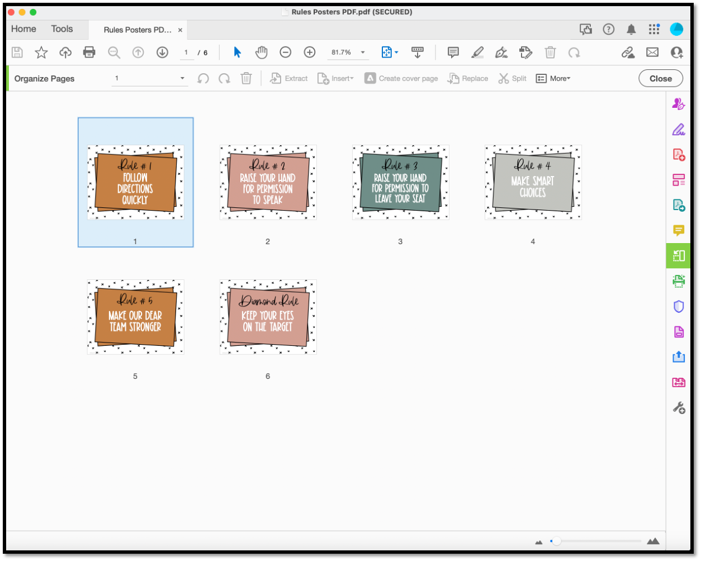Open Fill & Sign in right sidebar
701x561 pixels.
679,130
